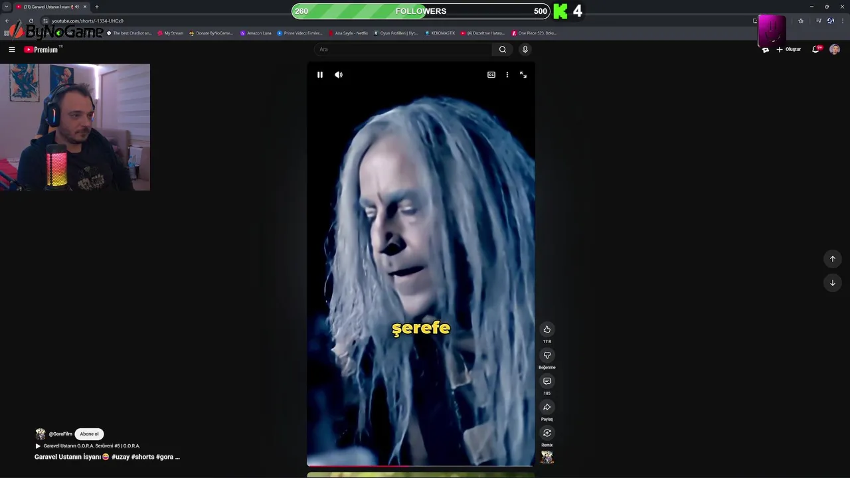The height and width of the screenshot is (478, 850).
Task: Share the Short using Paylaş arrow
Action: (x=547, y=407)
